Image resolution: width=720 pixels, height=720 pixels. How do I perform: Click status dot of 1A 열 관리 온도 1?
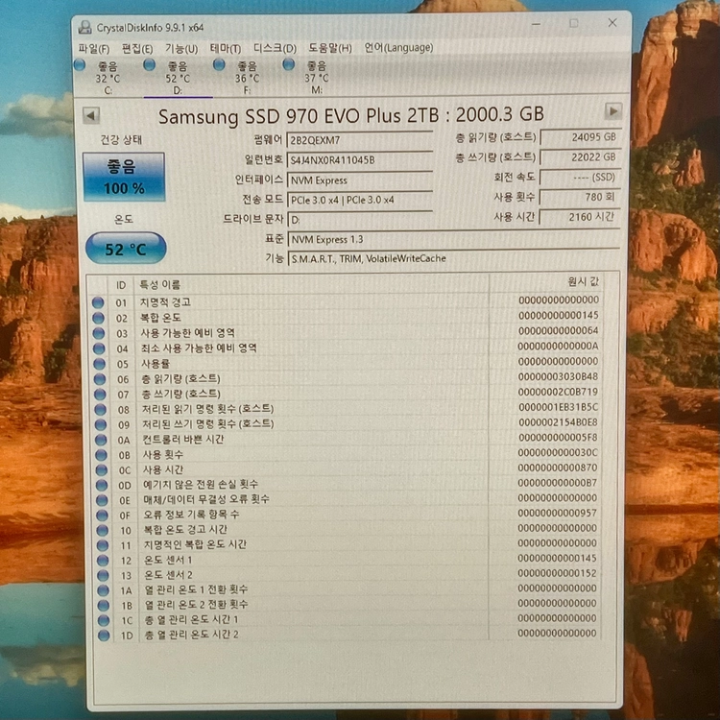pyautogui.click(x=104, y=590)
